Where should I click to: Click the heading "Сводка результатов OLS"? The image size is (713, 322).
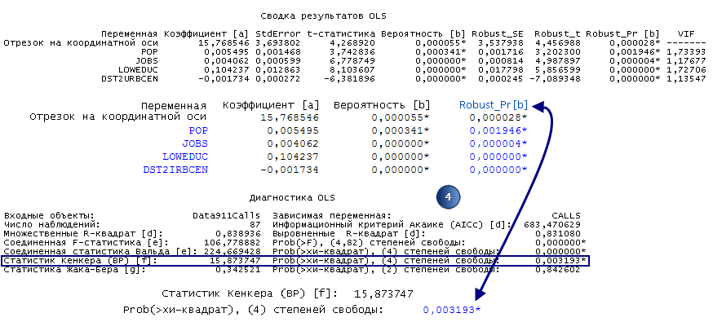[x=323, y=15]
